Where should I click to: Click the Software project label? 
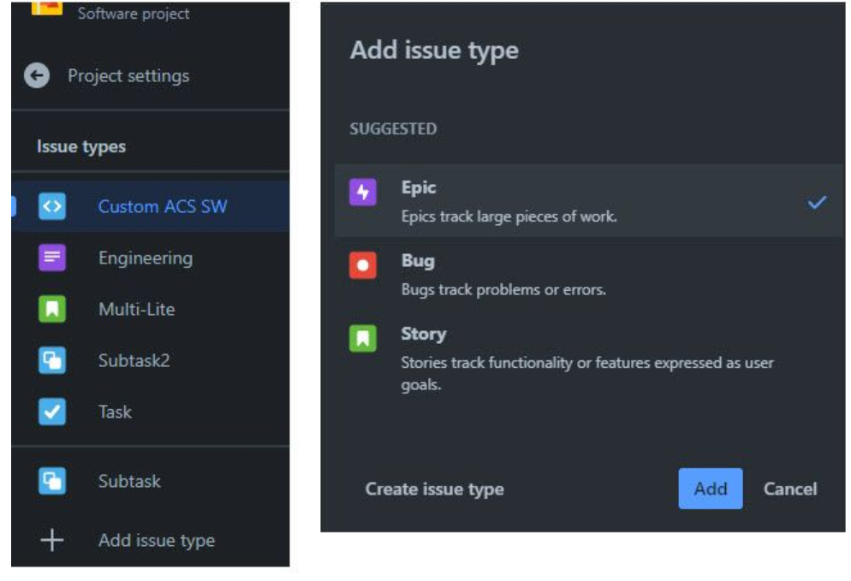tap(134, 13)
